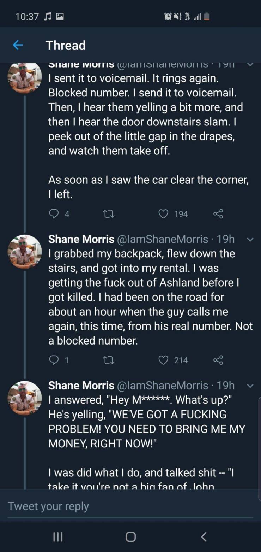261x552 pixels.
Task: Reply to the backpack tweet with 1 reply
Action: pyautogui.click(x=54, y=360)
